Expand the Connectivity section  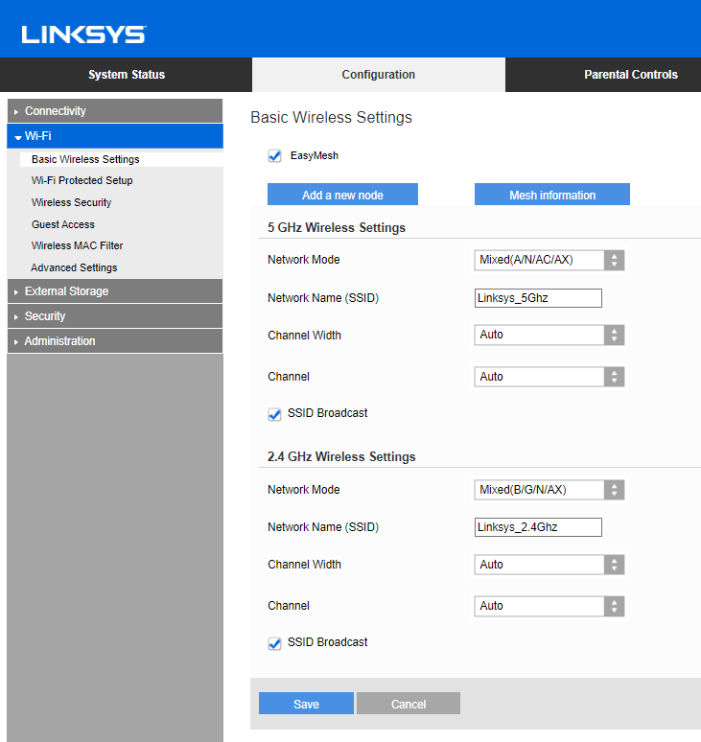115,111
